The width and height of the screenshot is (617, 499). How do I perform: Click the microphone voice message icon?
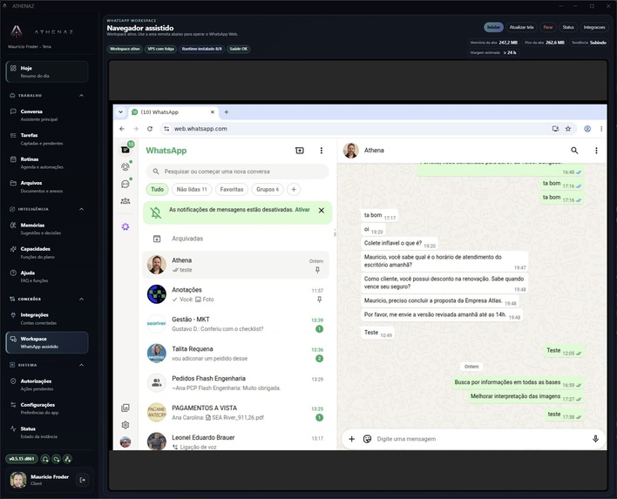pyautogui.click(x=595, y=439)
